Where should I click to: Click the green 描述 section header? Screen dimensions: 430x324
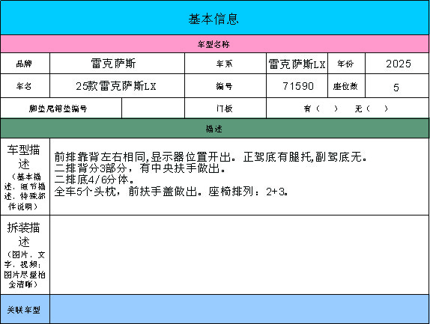click(215, 129)
